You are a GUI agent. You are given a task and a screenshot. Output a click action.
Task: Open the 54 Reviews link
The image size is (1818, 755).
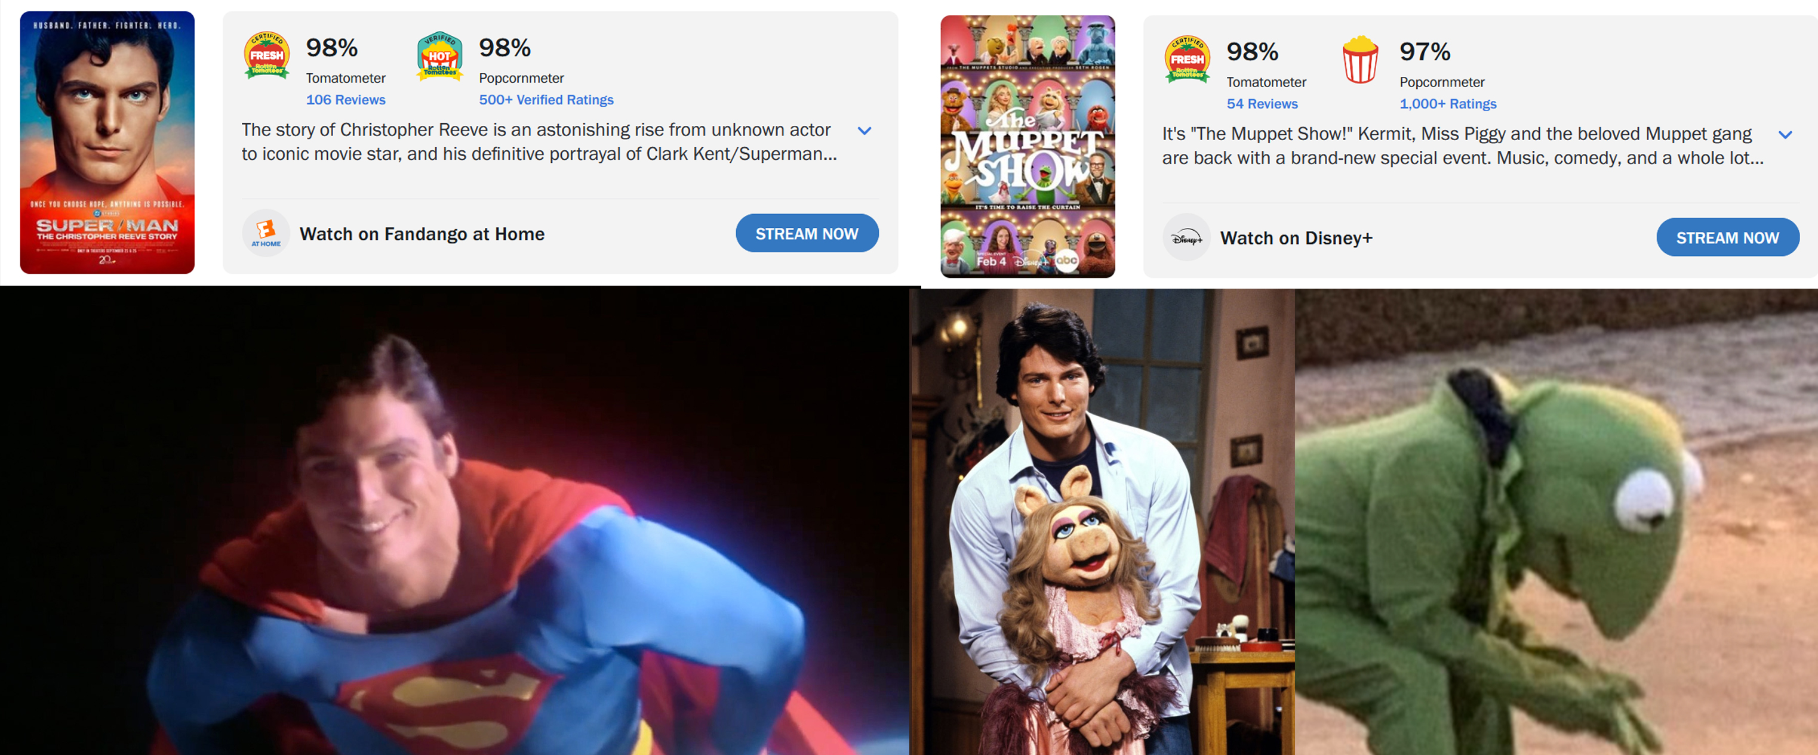(x=1262, y=104)
